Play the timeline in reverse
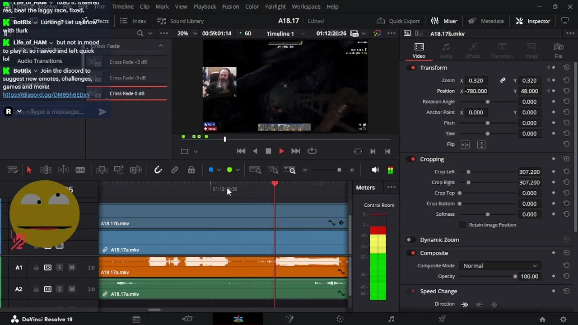Viewport: 578px width, 325px height. [255, 151]
